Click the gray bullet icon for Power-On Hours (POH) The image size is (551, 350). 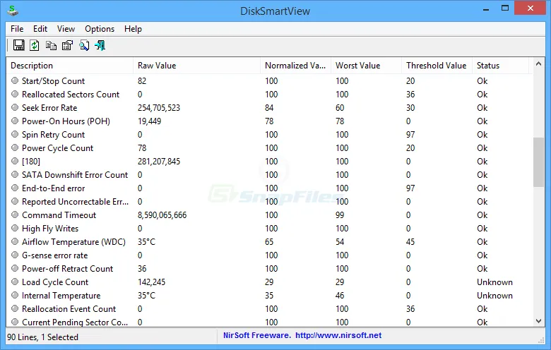tap(15, 121)
